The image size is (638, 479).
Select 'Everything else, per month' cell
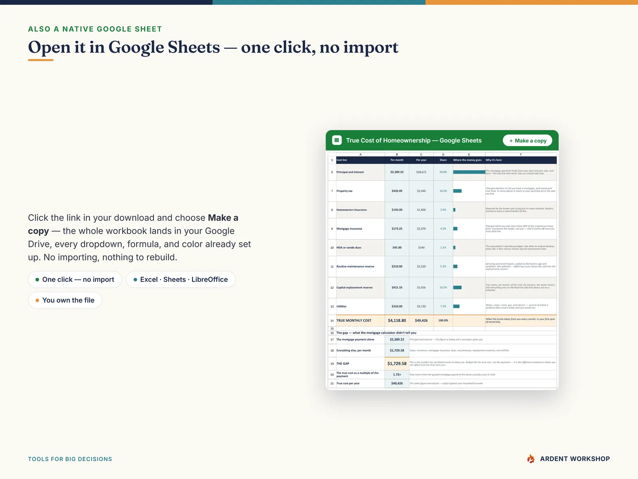pyautogui.click(x=360, y=350)
